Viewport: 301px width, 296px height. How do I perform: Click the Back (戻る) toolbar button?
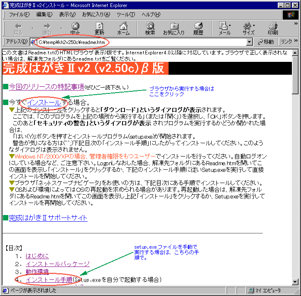(x=18, y=28)
